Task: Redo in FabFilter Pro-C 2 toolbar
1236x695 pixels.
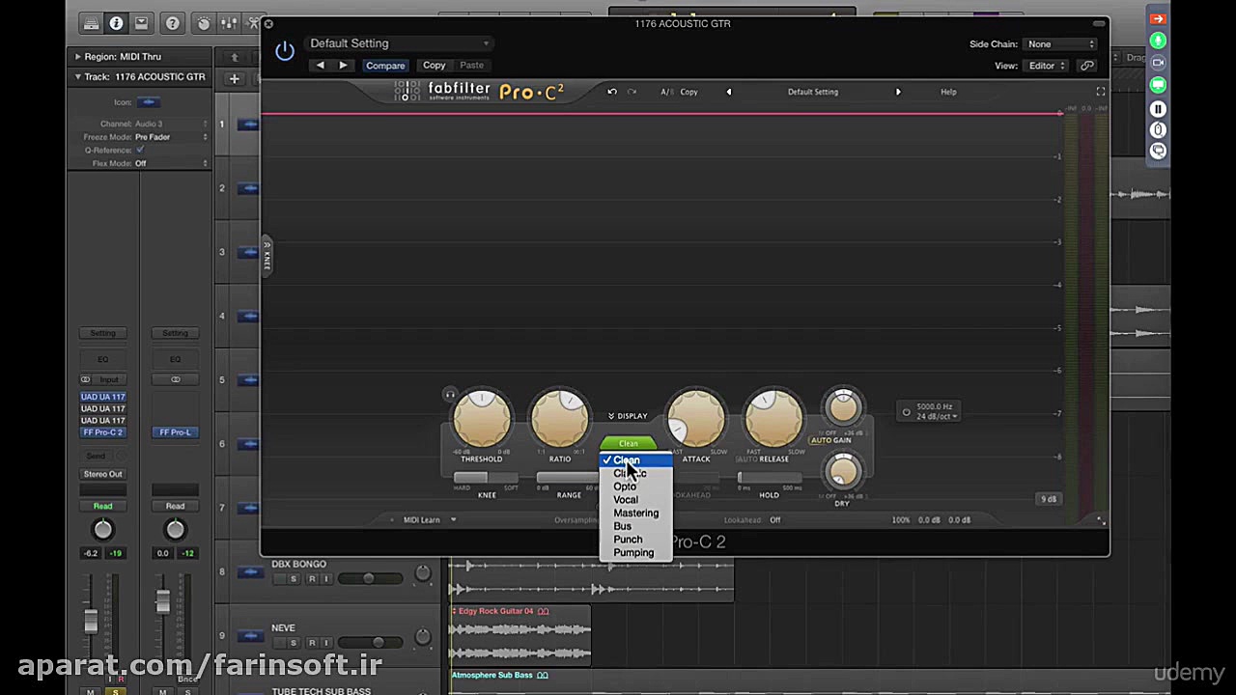Action: [632, 92]
